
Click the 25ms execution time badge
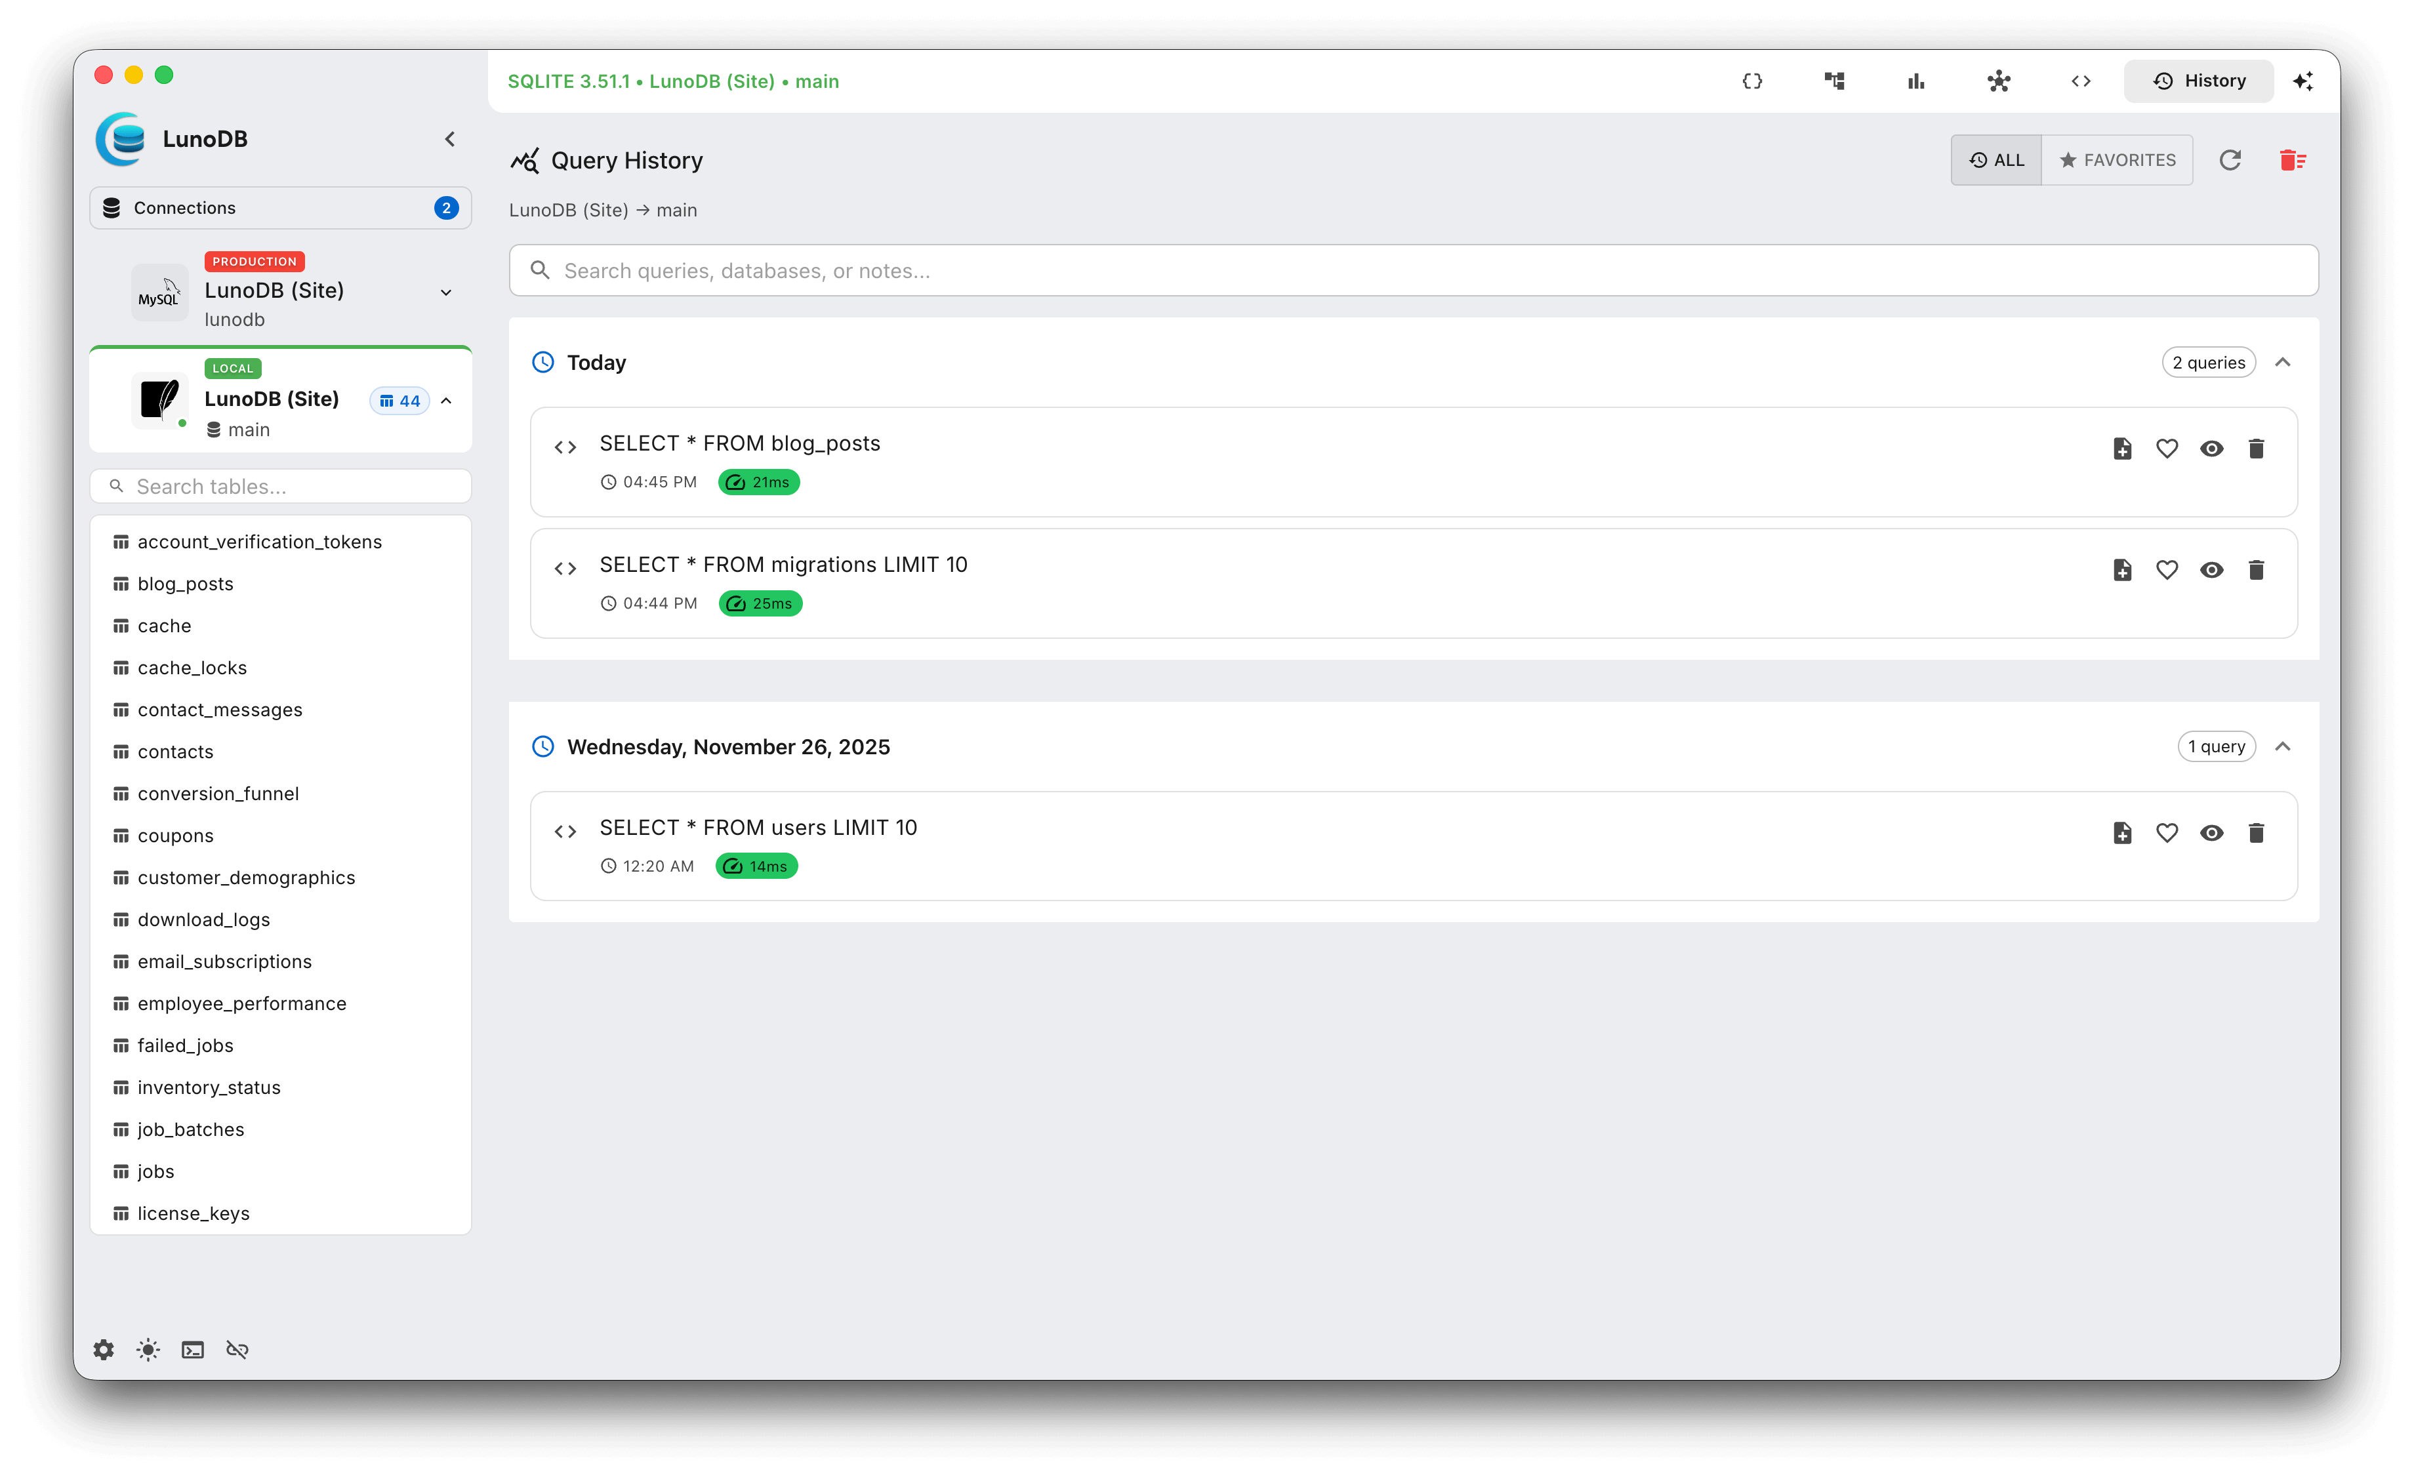[760, 603]
